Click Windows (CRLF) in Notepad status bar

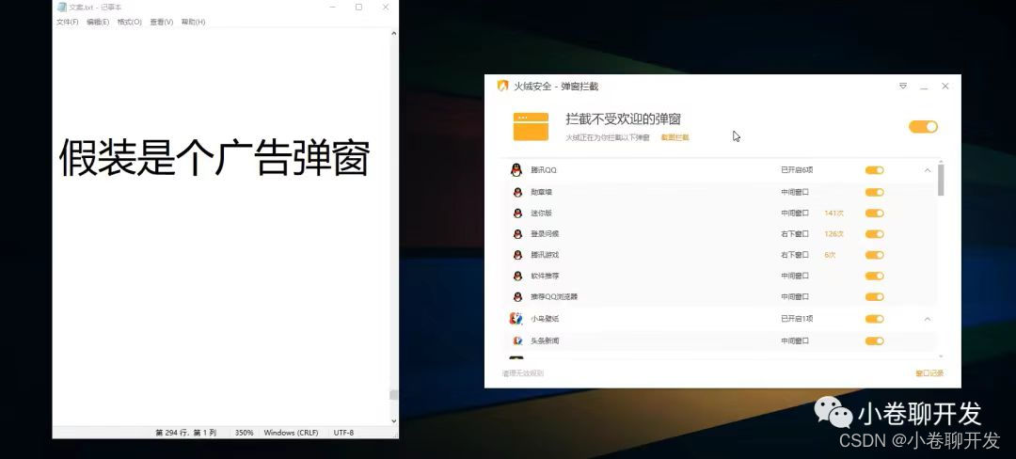click(291, 433)
